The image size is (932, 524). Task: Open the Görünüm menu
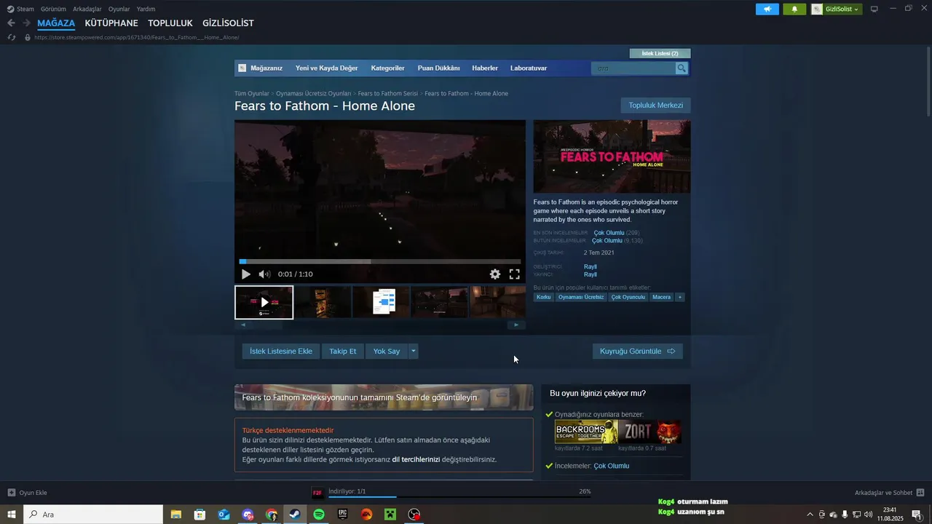click(53, 9)
